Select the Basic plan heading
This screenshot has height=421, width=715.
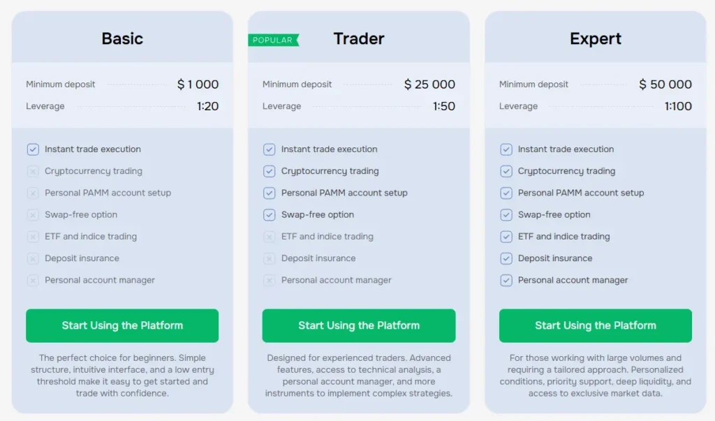point(122,38)
